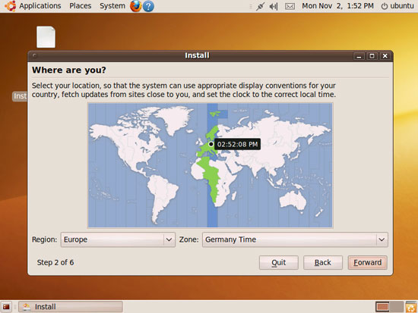Open the System menu

click(x=112, y=6)
